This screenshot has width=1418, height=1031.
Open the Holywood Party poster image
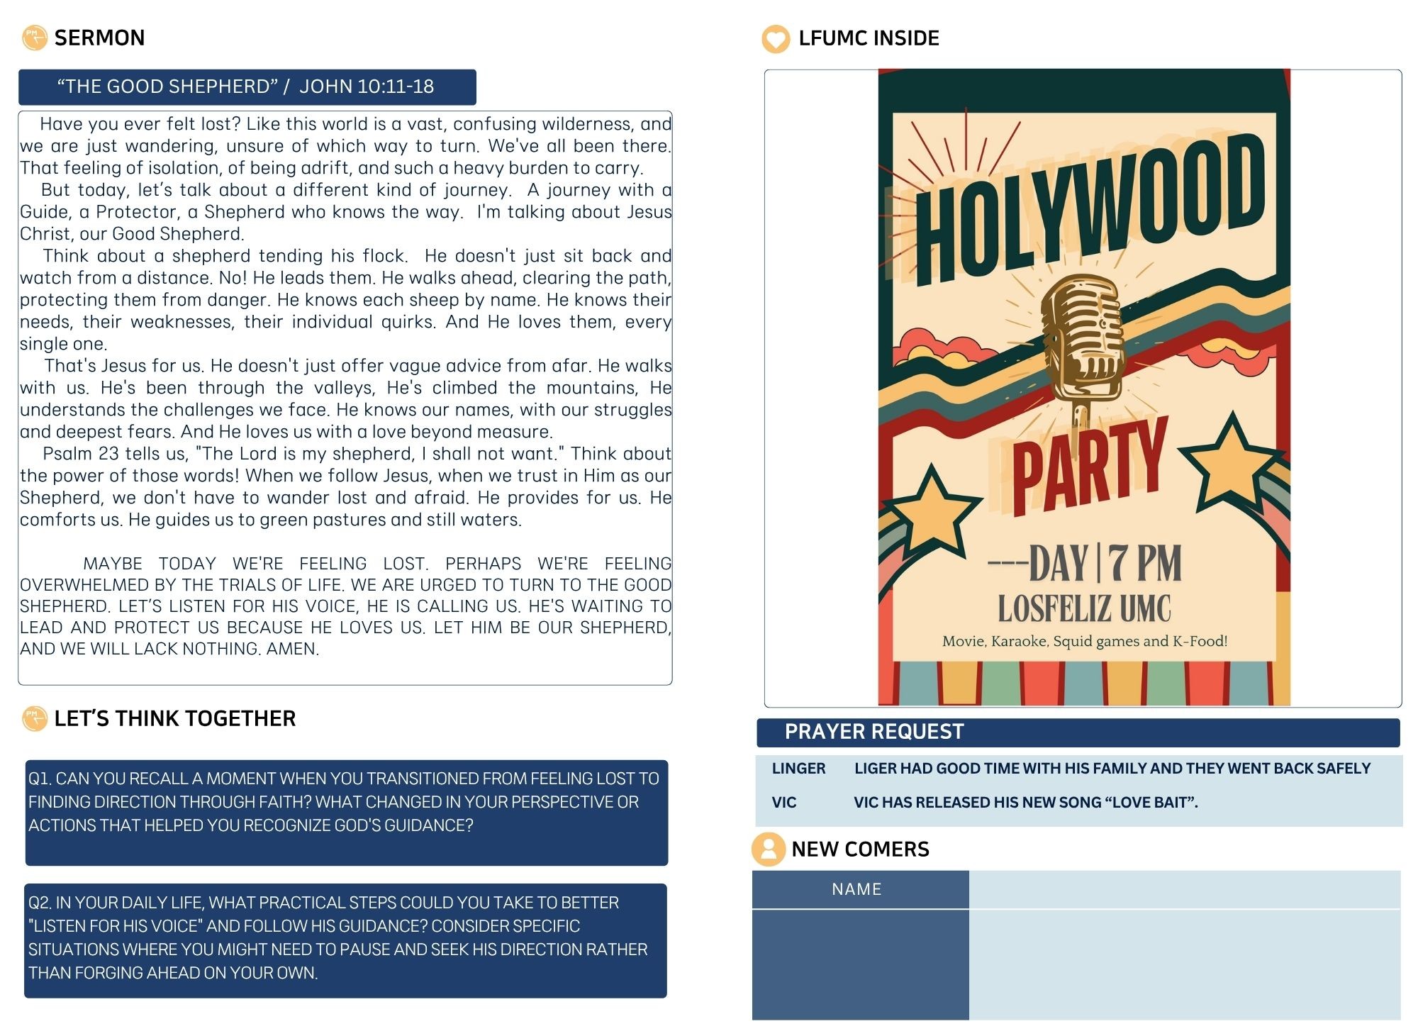1084,387
